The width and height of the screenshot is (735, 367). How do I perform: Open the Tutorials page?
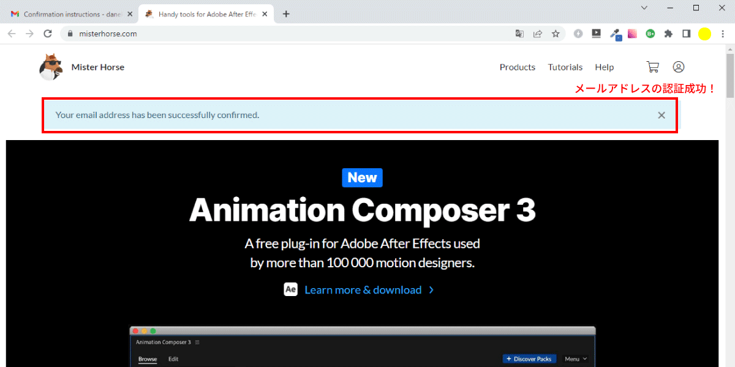pos(565,67)
